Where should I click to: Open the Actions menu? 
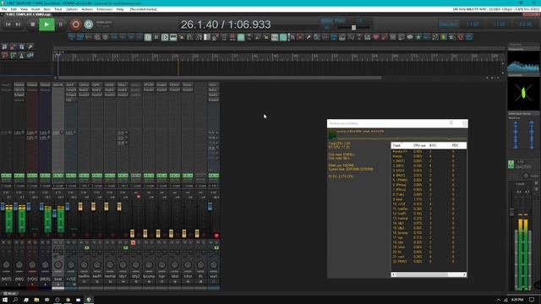pyautogui.click(x=87, y=9)
